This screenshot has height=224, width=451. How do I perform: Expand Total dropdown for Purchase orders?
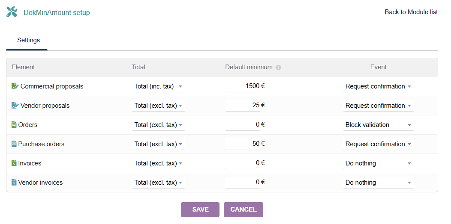(x=158, y=144)
